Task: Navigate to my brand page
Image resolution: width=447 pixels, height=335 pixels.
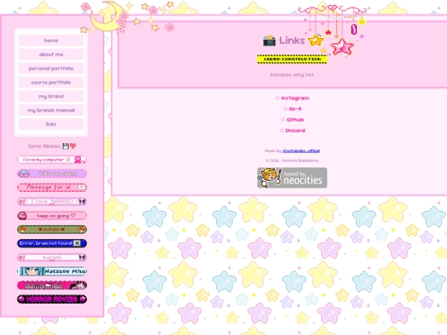Action: [x=51, y=96]
